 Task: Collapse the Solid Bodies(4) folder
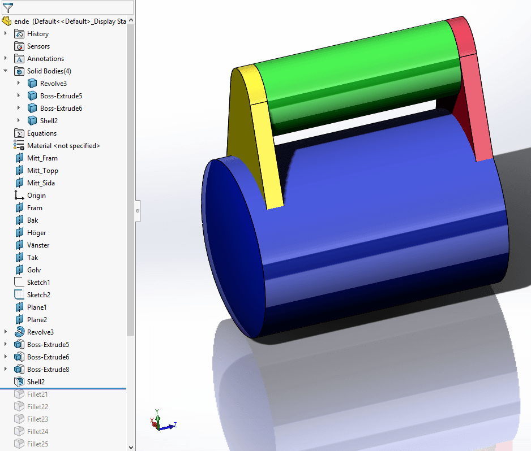click(6, 71)
